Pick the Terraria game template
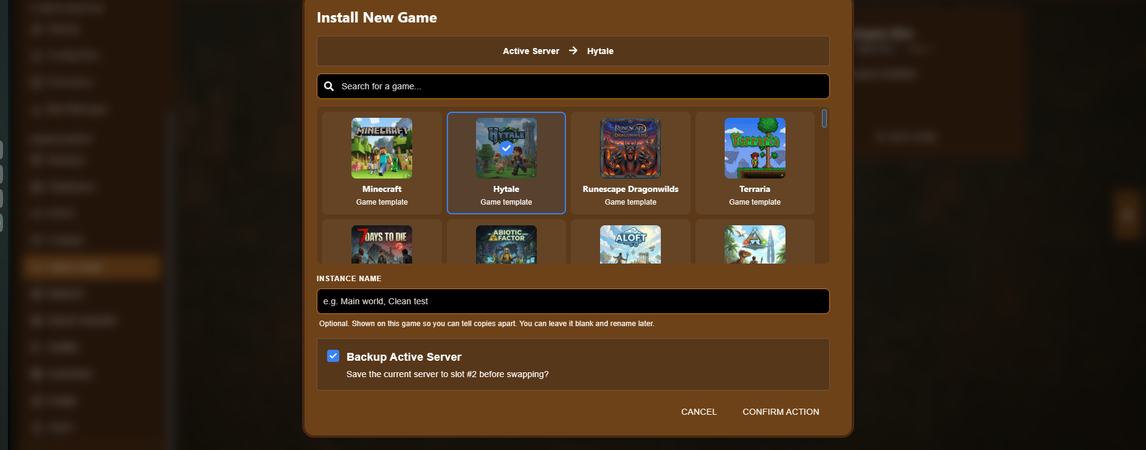Screen dimensions: 1146x450 (755, 163)
